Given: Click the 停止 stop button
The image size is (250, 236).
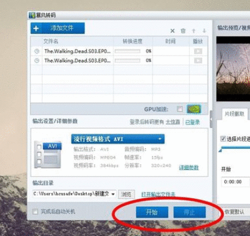Looking at the screenshot, I should [190, 212].
